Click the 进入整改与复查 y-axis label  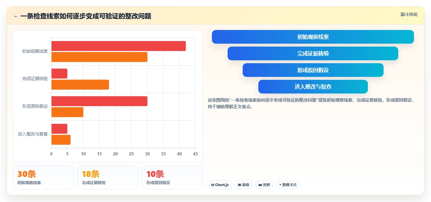(x=33, y=134)
